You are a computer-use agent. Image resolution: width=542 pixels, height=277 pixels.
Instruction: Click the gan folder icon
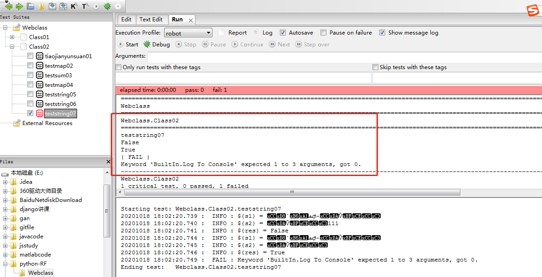pyautogui.click(x=14, y=218)
